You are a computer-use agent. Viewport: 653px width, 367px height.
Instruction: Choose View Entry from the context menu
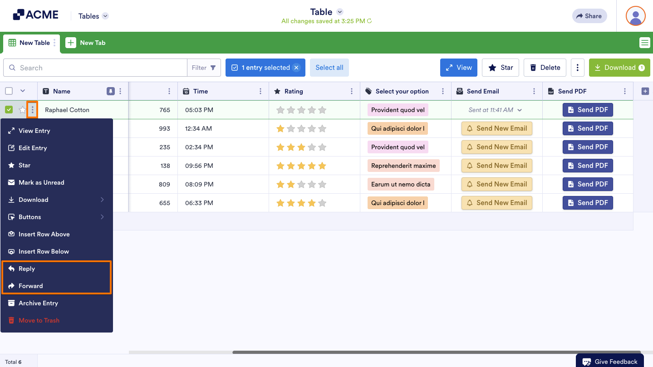(57, 131)
